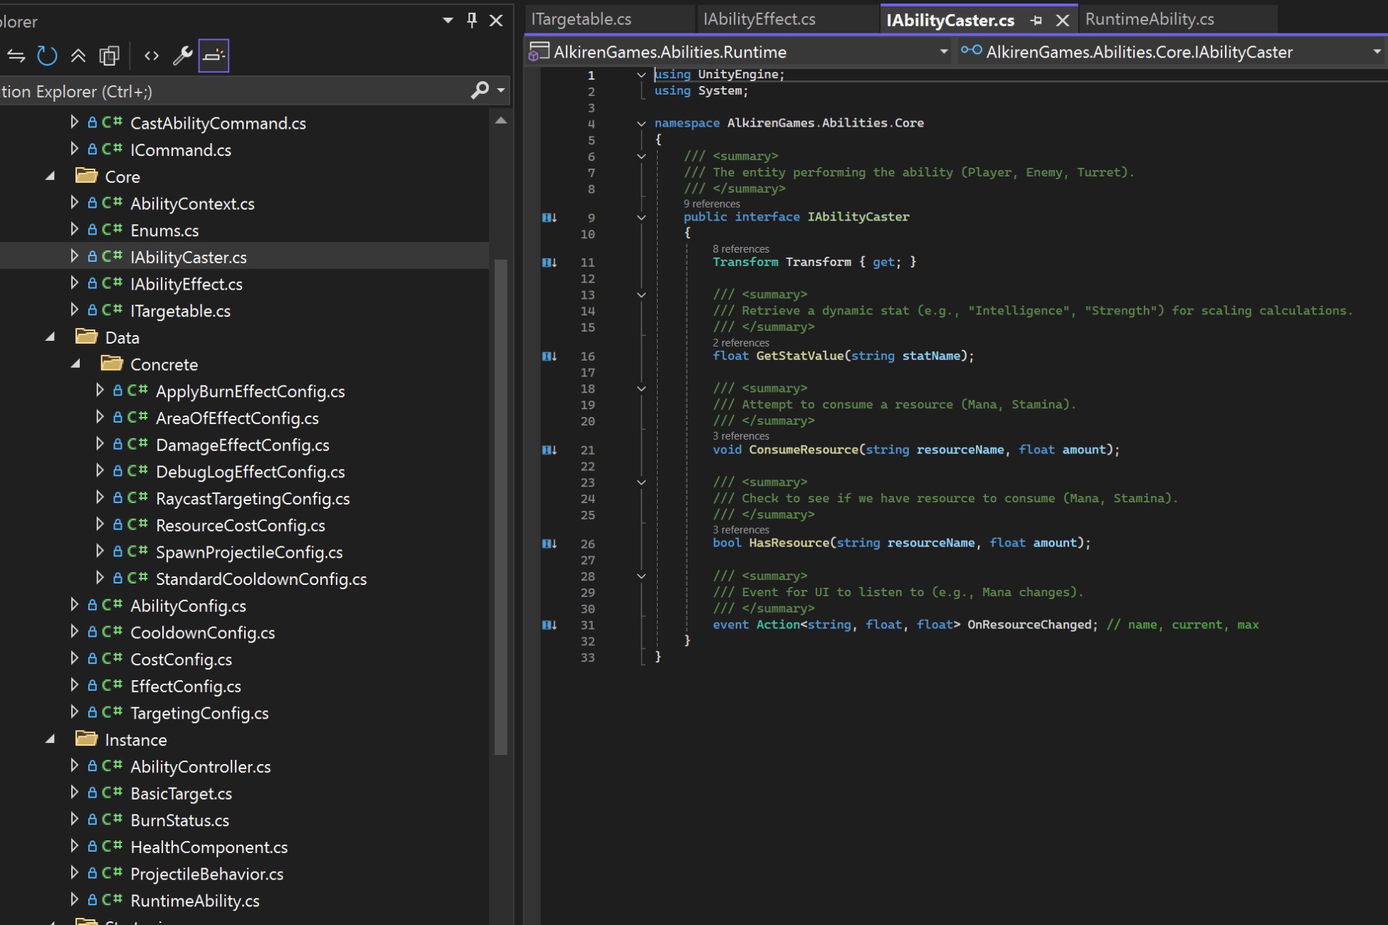Click the C# file icon for CostConfig.cs
Viewport: 1388px width, 925px height.
pos(112,659)
